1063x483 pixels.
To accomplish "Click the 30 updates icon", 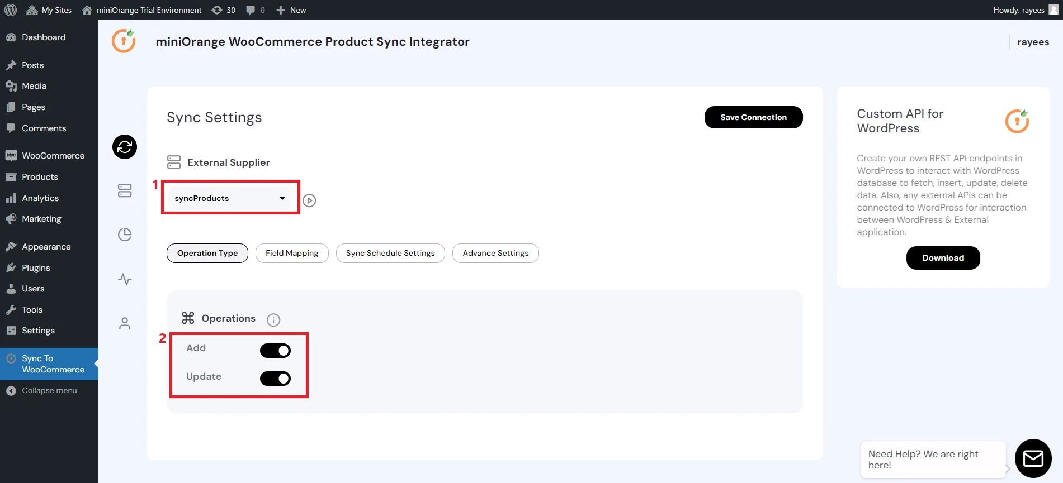I will [224, 10].
